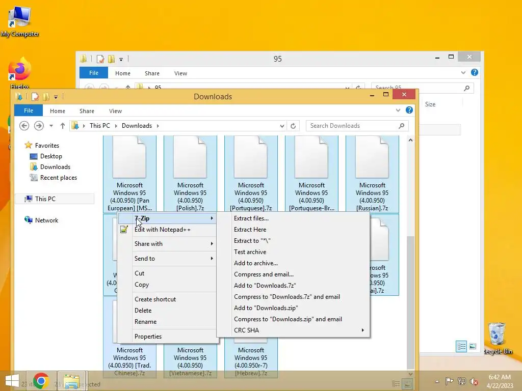
Task: Switch to large icons view in 95 window
Action: 473,346
